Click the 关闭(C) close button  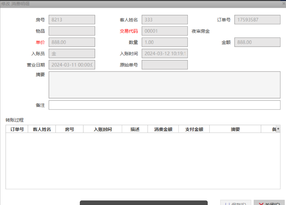point(269,203)
